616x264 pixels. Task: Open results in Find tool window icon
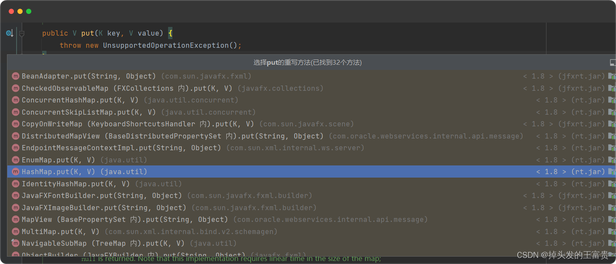(x=613, y=63)
